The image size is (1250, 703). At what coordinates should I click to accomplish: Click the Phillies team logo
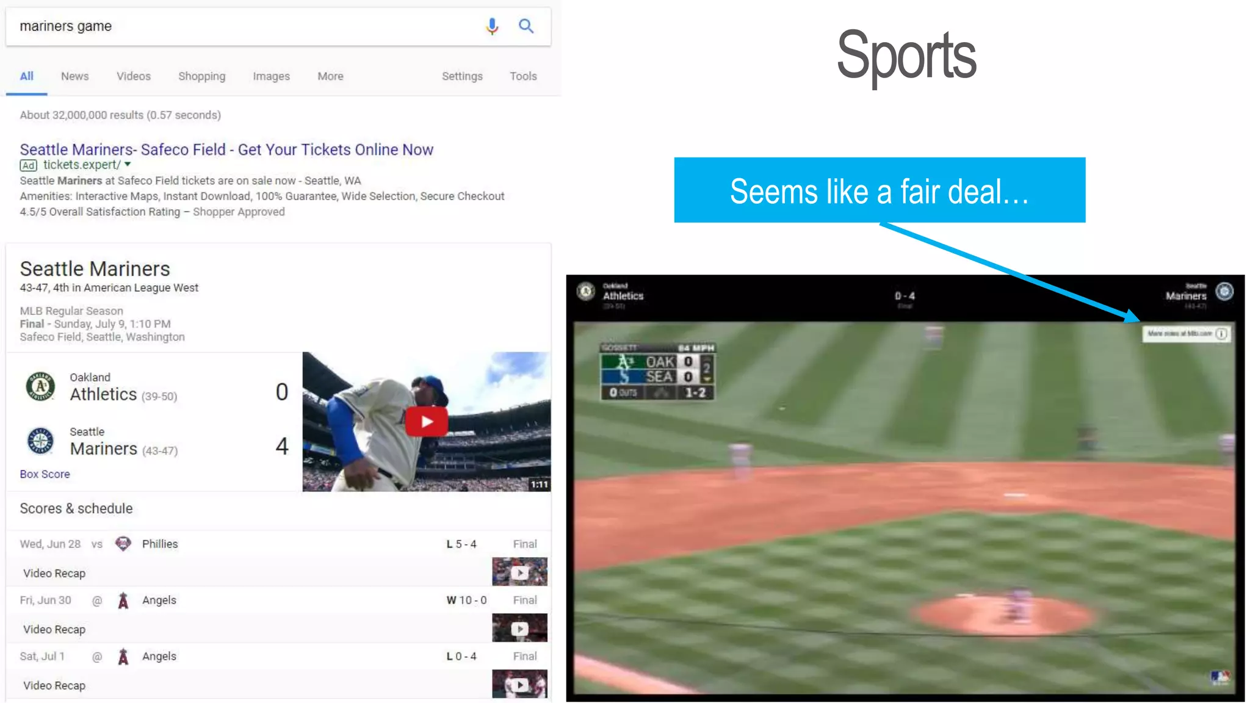pos(123,544)
